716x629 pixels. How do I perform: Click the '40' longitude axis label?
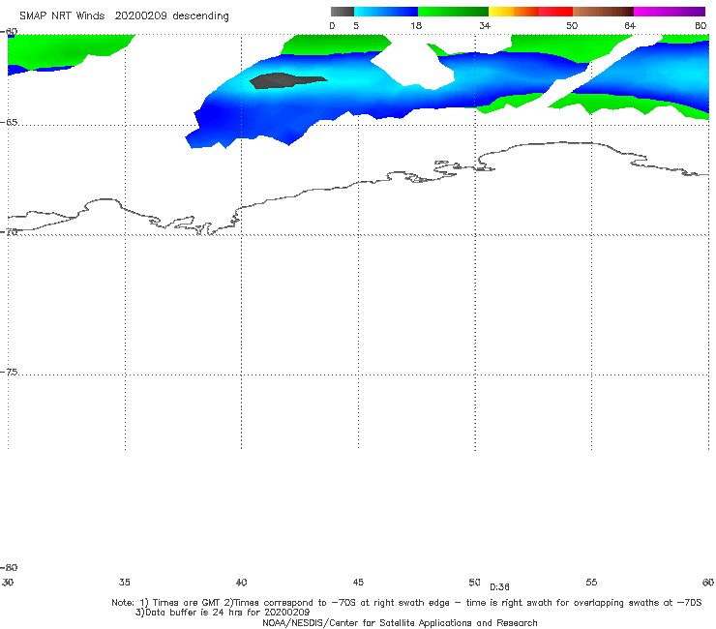click(241, 582)
